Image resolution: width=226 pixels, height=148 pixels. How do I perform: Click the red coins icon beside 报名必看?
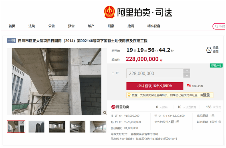[x=189, y=86]
